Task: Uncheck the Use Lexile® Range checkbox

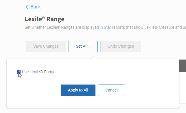Action: [x=19, y=72]
